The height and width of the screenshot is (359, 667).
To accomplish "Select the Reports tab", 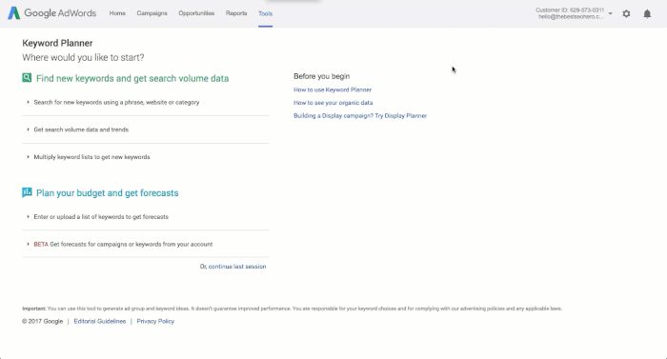I will point(236,13).
